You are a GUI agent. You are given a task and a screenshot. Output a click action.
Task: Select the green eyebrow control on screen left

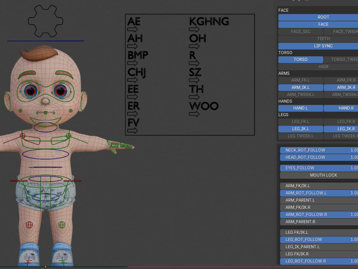pos(27,74)
